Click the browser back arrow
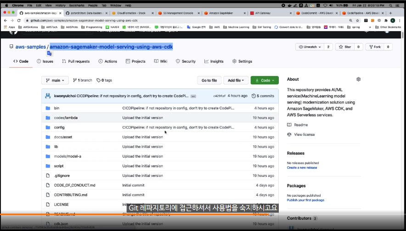Screen dimensions: 406x231 coord(6,21)
